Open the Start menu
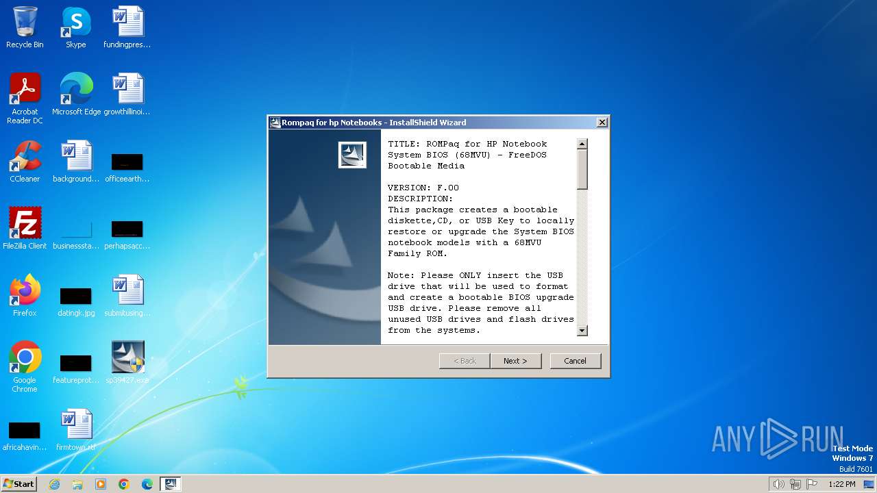The width and height of the screenshot is (877, 493). [18, 484]
